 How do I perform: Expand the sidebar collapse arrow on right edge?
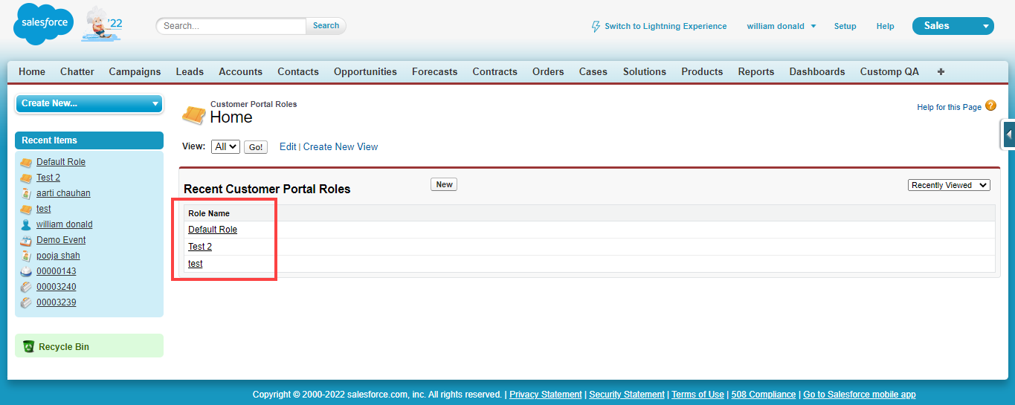1008,135
